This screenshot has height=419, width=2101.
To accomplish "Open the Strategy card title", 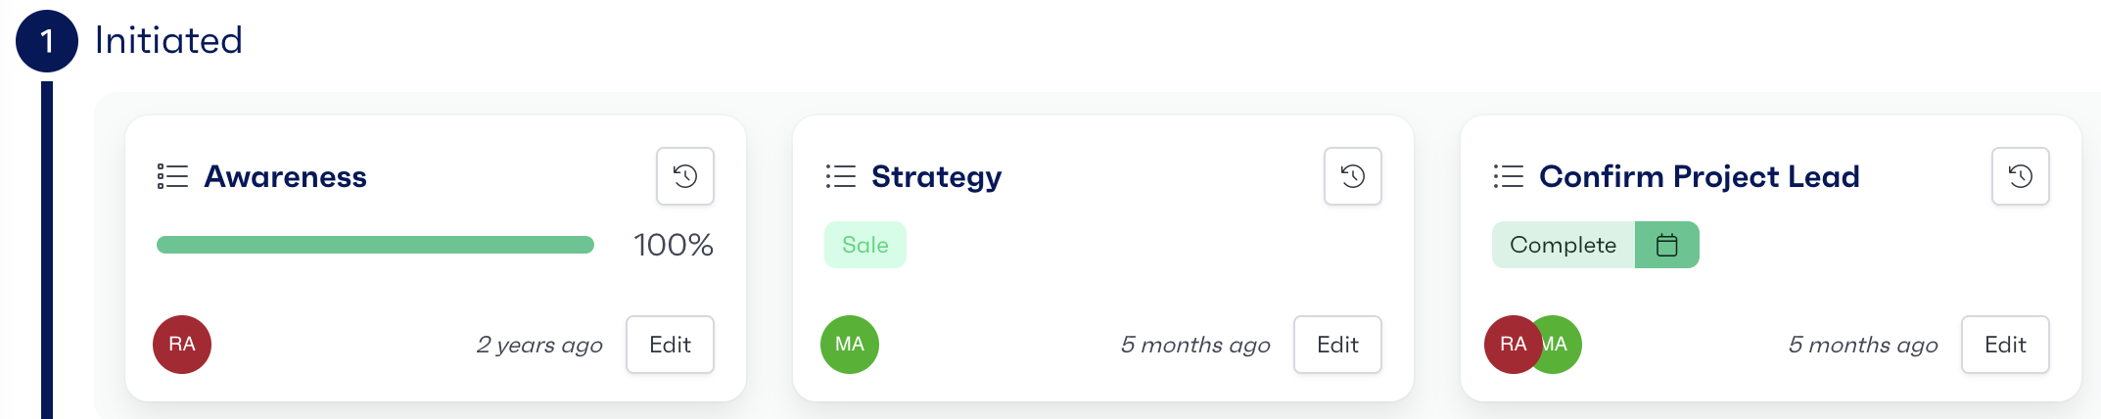I will click(936, 176).
